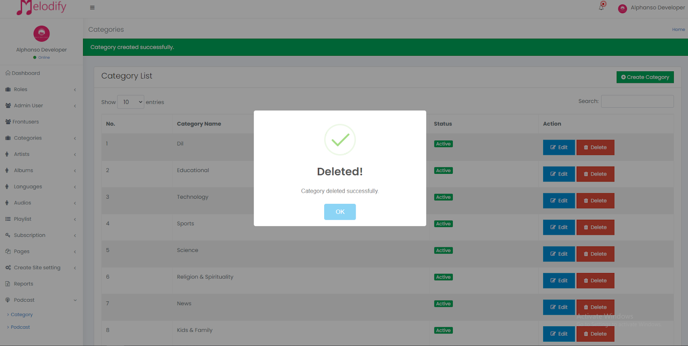Collapse the Podcast submenu chevron
Screen dimensions: 688x346
(75, 300)
